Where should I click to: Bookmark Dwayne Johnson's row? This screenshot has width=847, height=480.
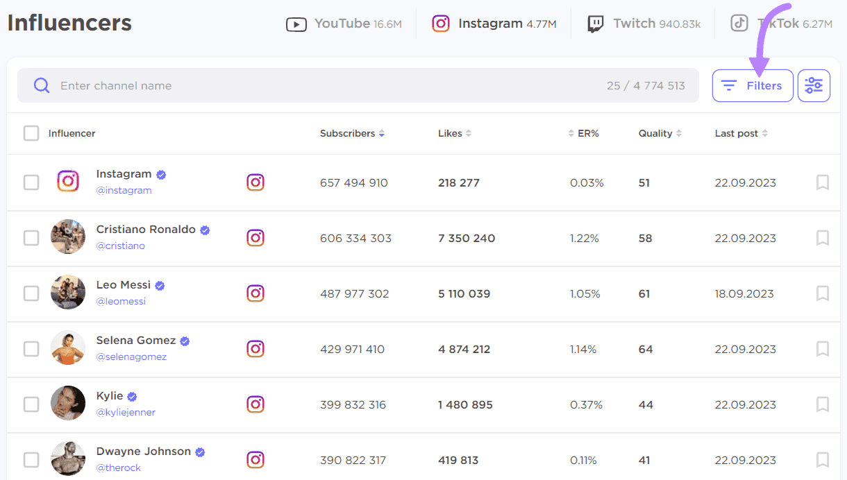coord(823,460)
